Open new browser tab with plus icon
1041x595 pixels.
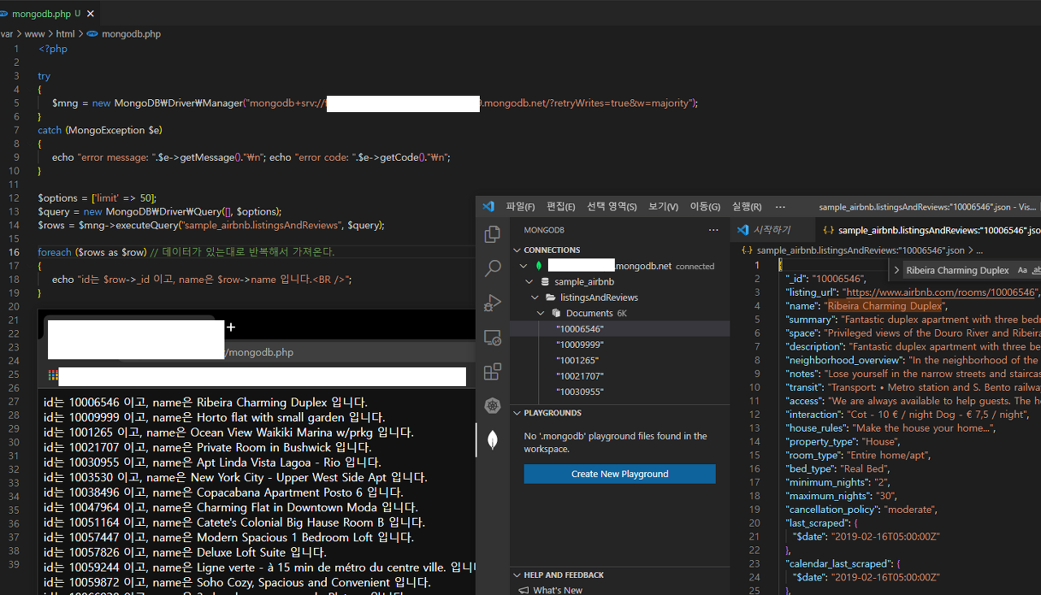click(x=231, y=327)
